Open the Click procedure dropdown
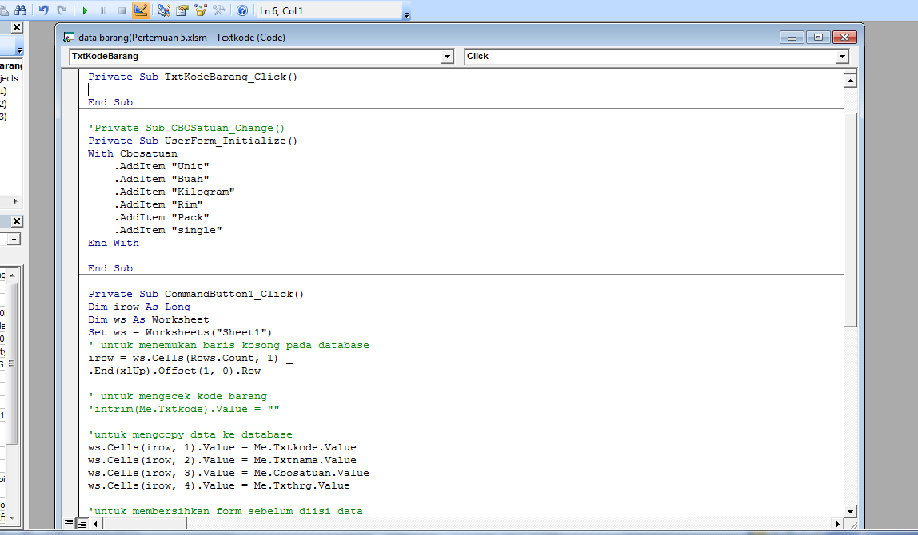Image resolution: width=918 pixels, height=535 pixels. click(842, 56)
